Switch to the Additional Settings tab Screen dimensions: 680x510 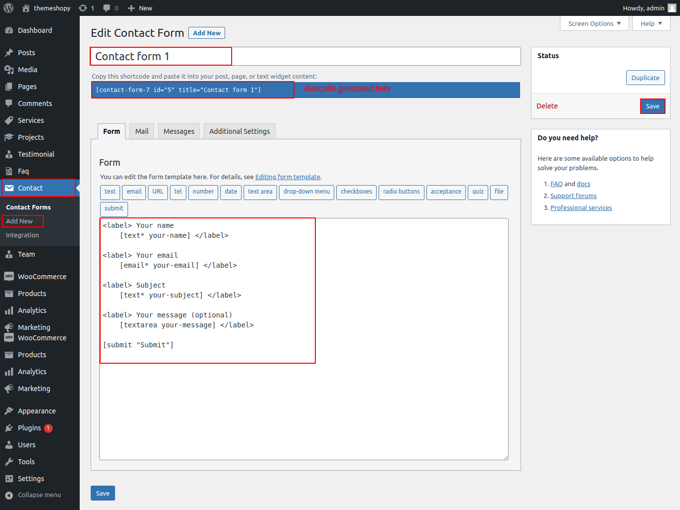239,131
